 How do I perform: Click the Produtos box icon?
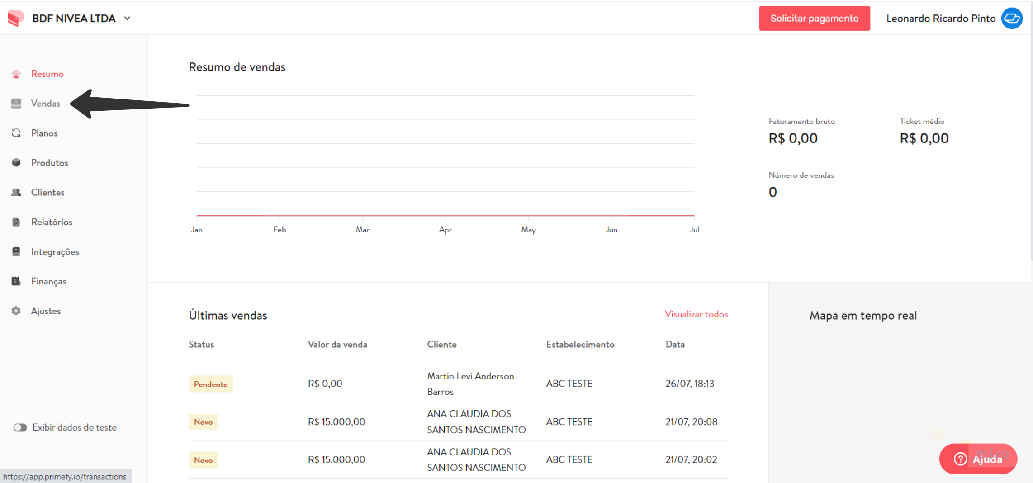point(16,162)
